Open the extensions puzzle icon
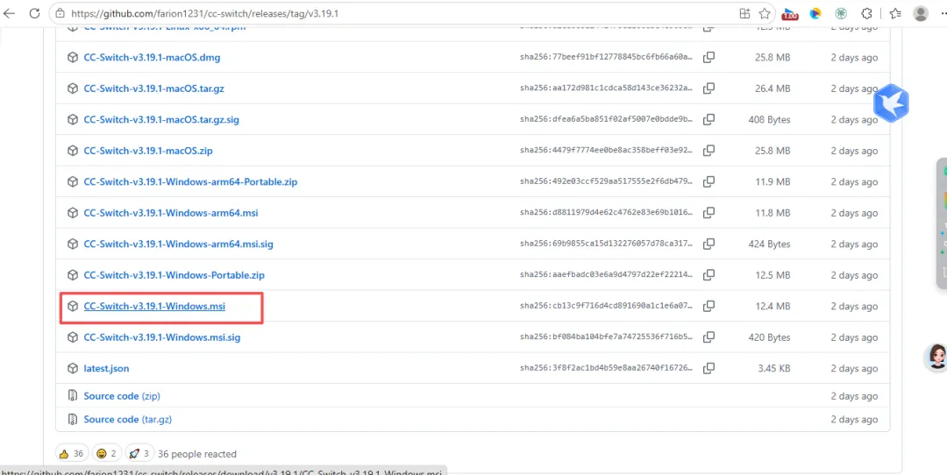 click(x=866, y=13)
